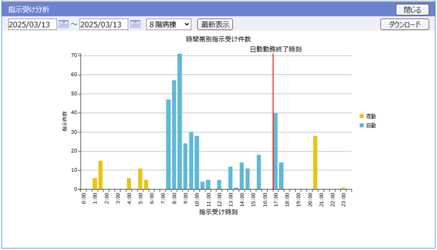Click the yellow bar at 5:00
This screenshot has width=437, height=250.
tap(140, 179)
